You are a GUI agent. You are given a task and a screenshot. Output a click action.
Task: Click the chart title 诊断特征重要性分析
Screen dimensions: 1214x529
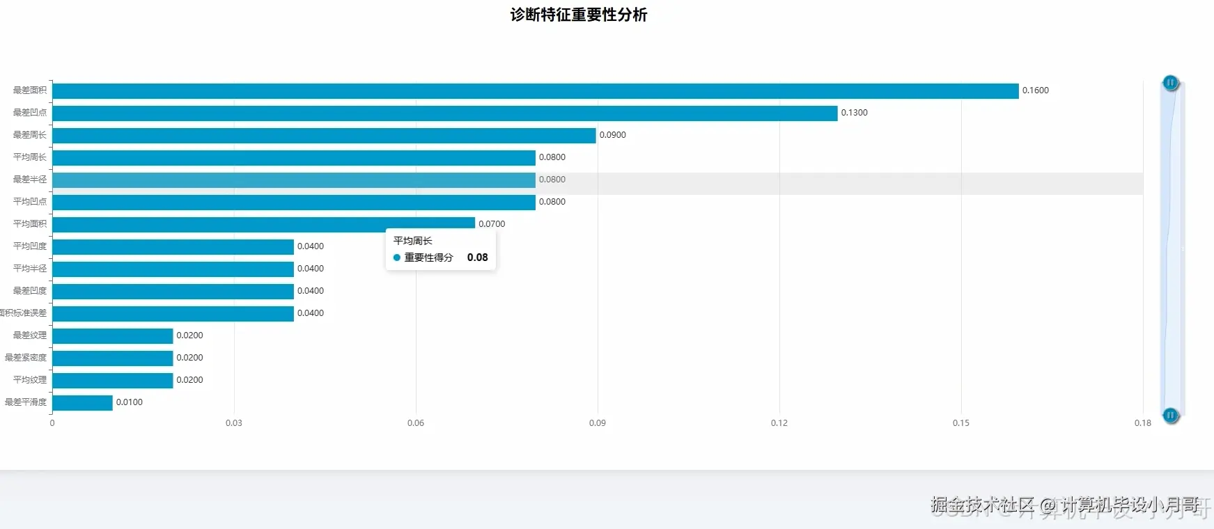(x=579, y=15)
